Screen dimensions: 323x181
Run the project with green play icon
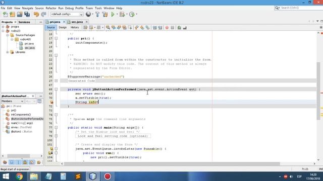(113, 15)
